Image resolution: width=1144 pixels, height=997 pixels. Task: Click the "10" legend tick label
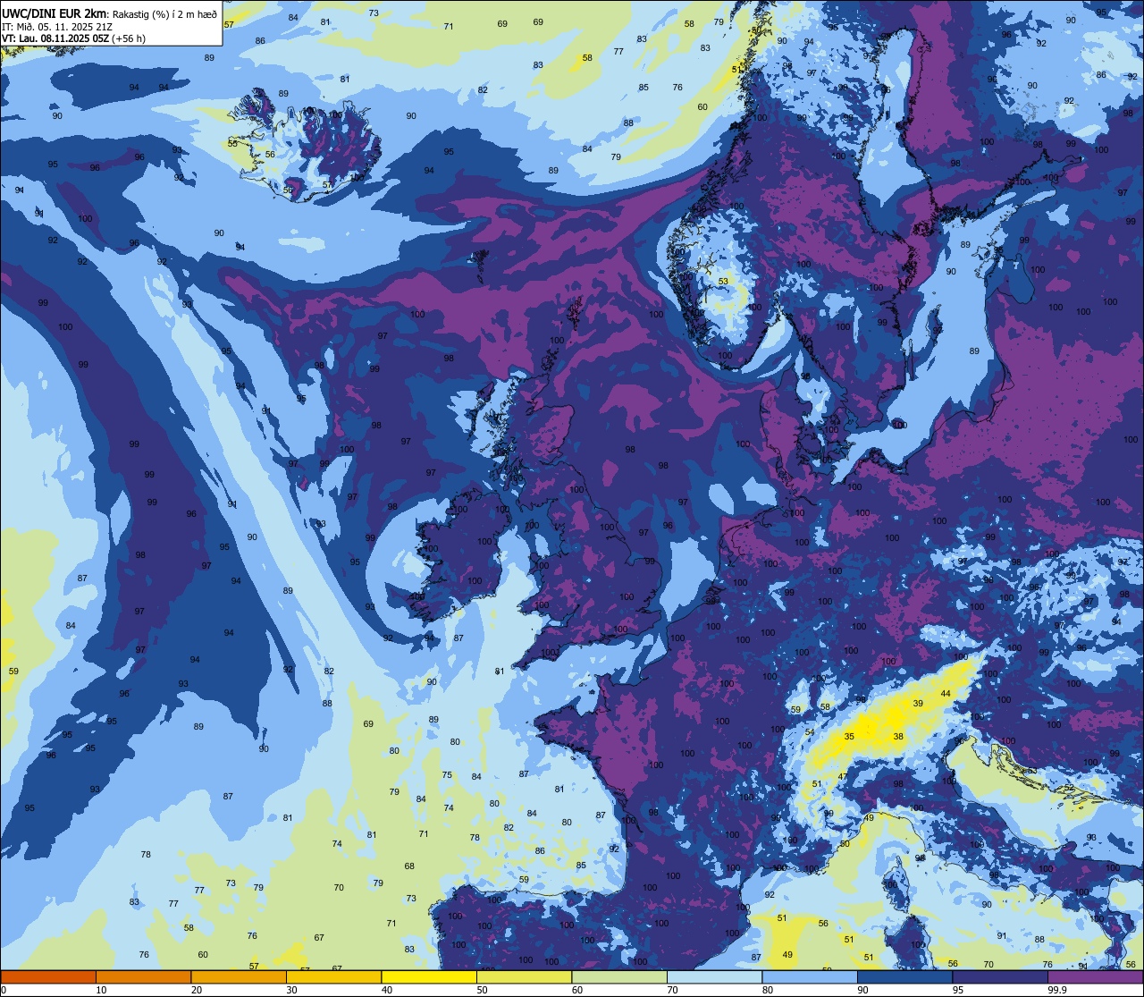coord(101,990)
